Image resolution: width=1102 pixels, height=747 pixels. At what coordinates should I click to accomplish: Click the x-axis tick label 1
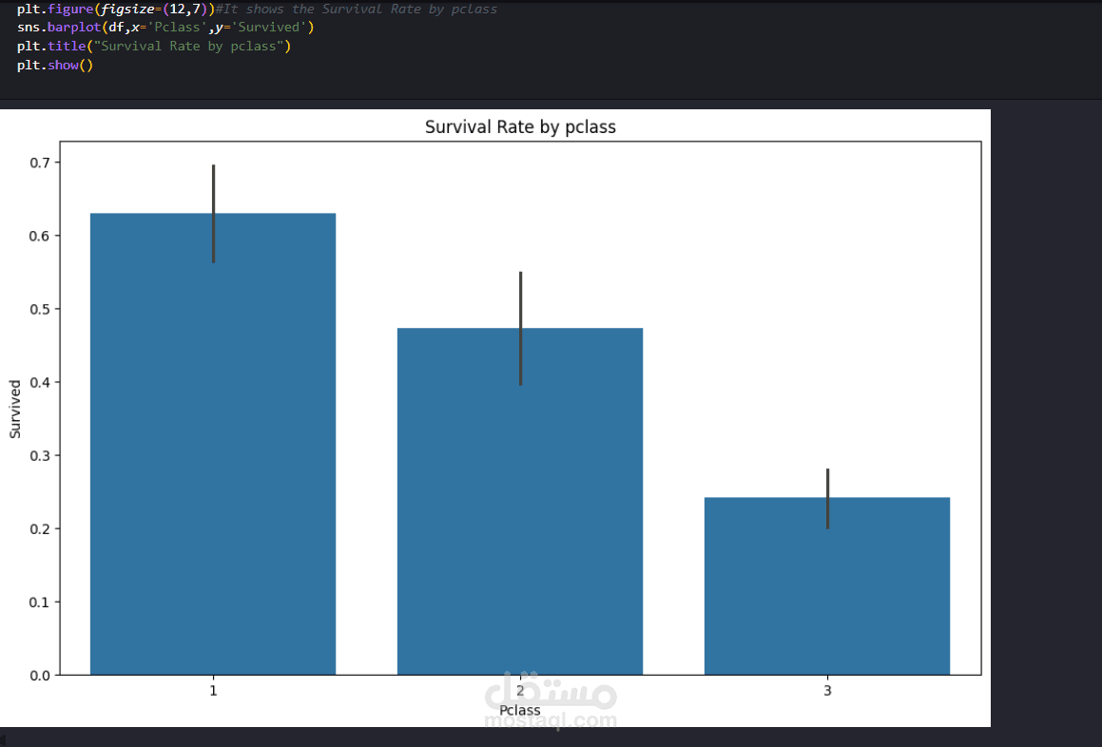click(213, 691)
